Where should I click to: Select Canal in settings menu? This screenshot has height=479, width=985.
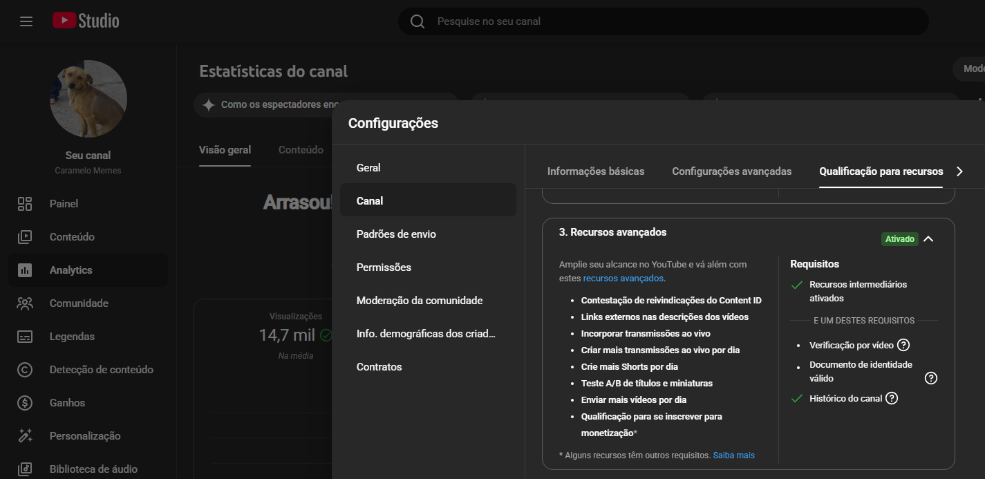[428, 201]
